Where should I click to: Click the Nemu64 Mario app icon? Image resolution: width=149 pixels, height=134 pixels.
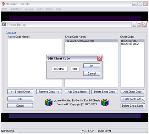pyautogui.click(x=3, y=4)
